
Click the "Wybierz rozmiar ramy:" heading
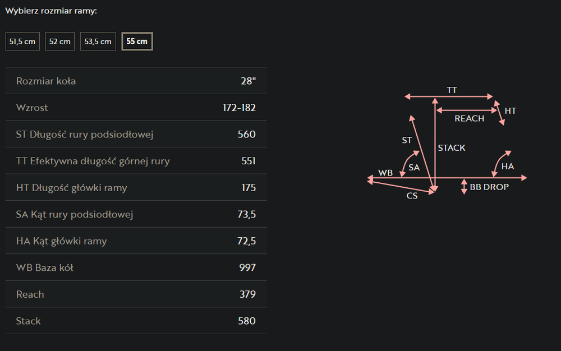[x=51, y=11]
